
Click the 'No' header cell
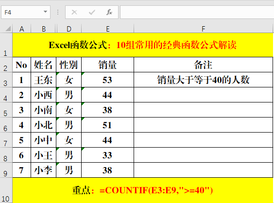coord(22,65)
